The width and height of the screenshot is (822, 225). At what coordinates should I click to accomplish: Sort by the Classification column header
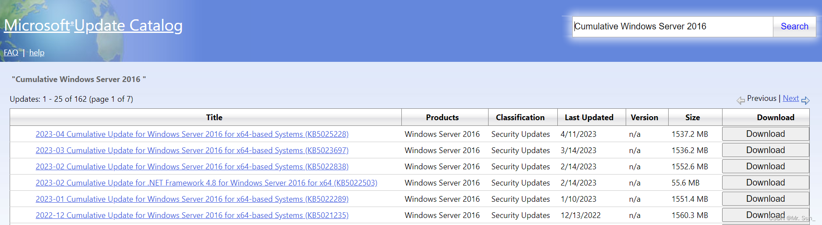point(520,118)
